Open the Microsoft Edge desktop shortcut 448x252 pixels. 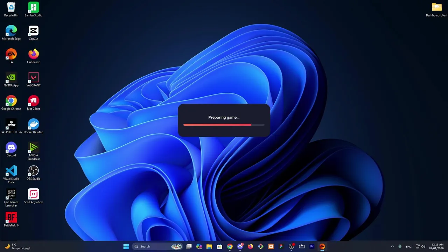pyautogui.click(x=11, y=33)
